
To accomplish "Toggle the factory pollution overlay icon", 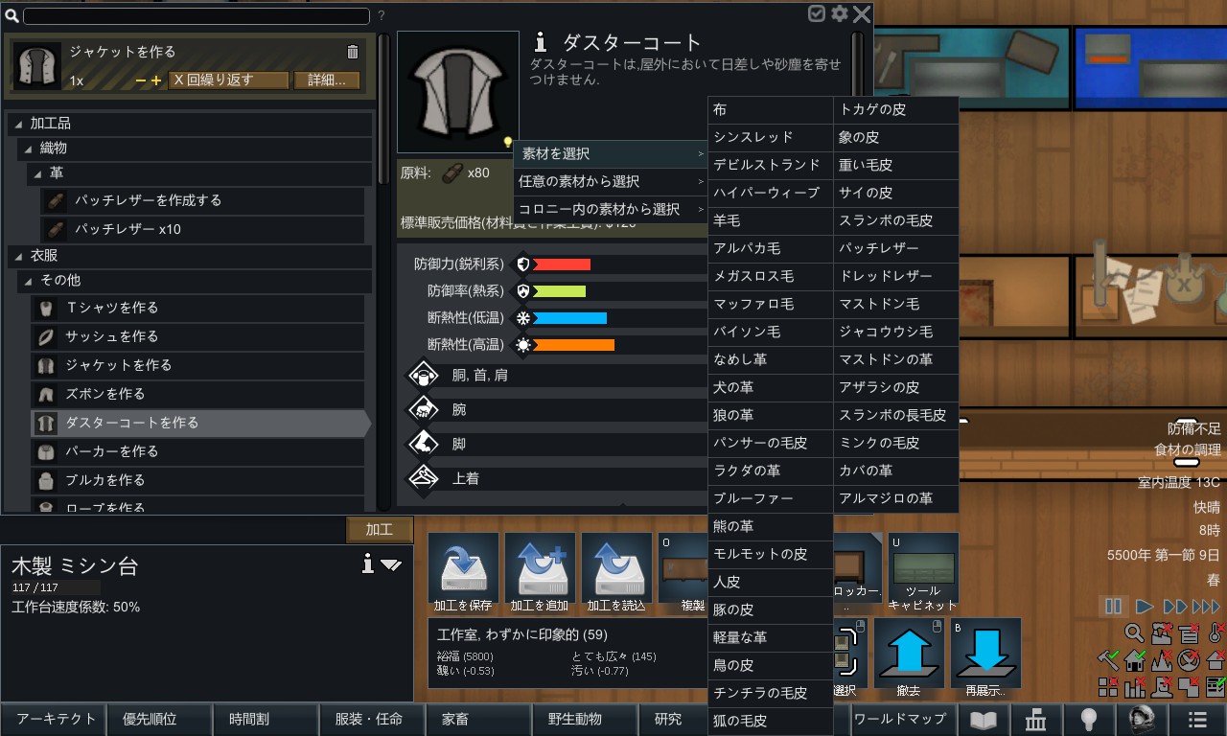I will click(x=1161, y=632).
